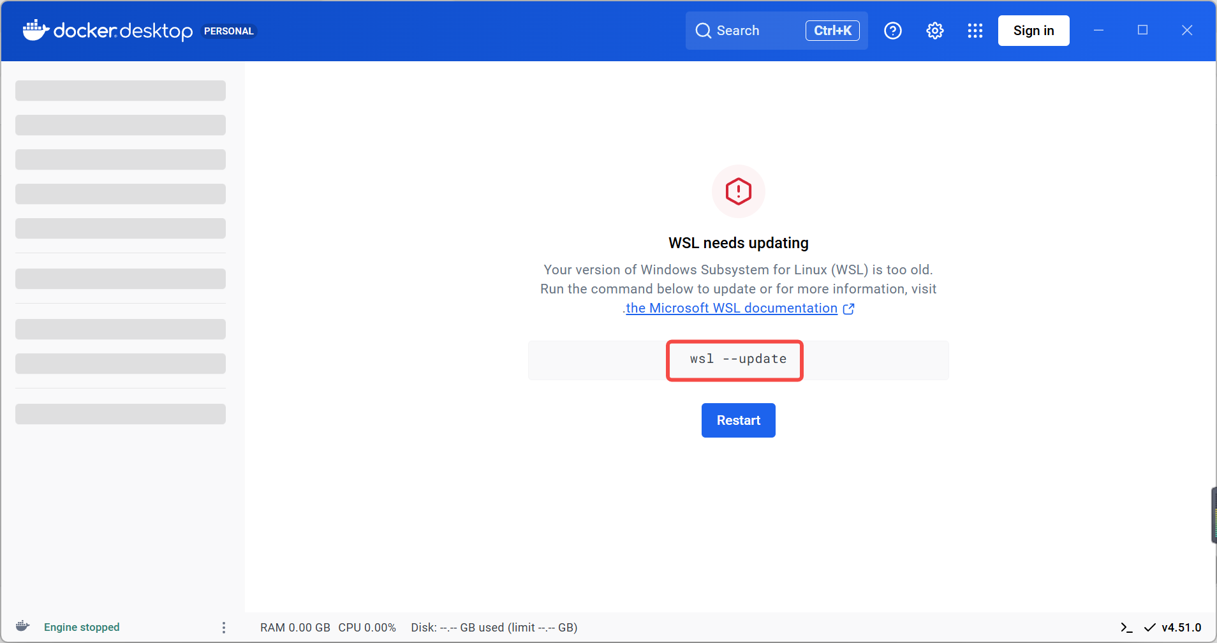Click the Engine stopped status text

point(82,627)
